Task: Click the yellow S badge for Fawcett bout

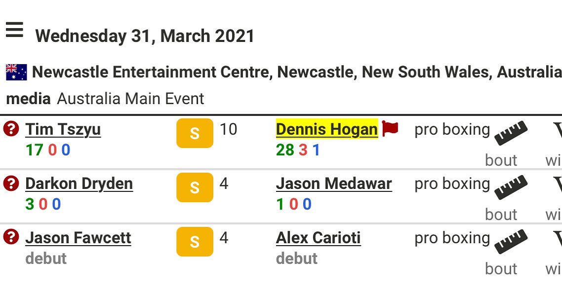Action: point(195,242)
